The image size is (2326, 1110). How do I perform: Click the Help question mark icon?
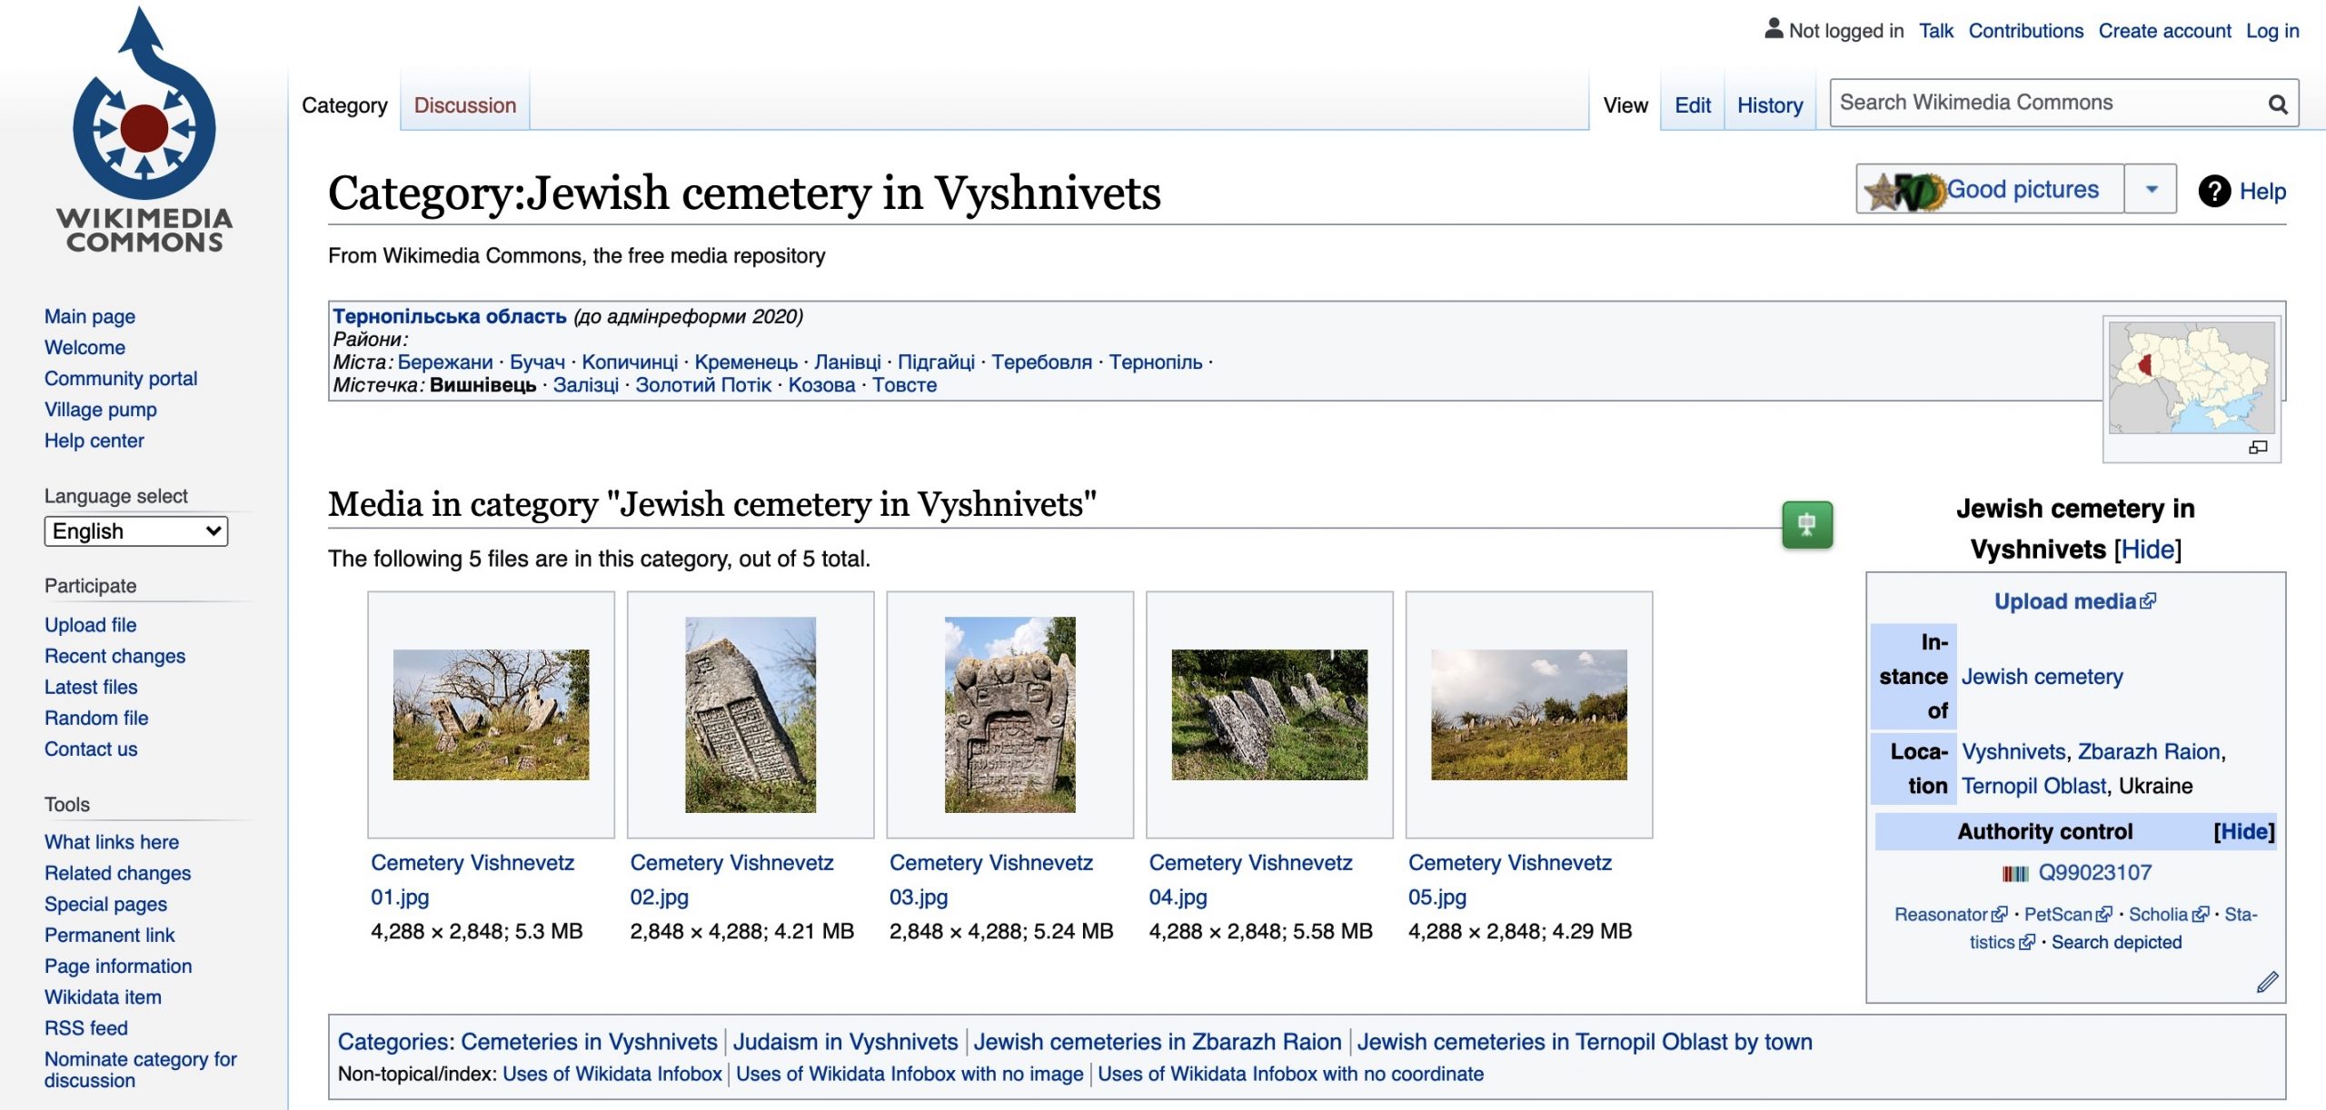[x=2213, y=191]
